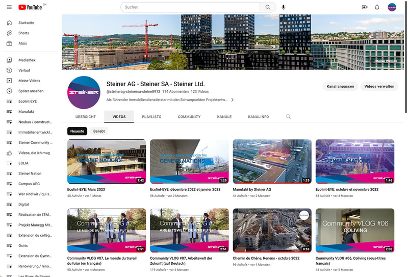Activate voice search microphone

tap(284, 7)
